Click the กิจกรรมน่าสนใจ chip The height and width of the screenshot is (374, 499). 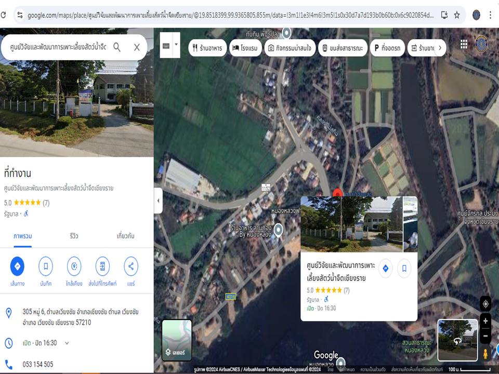pyautogui.click(x=290, y=48)
